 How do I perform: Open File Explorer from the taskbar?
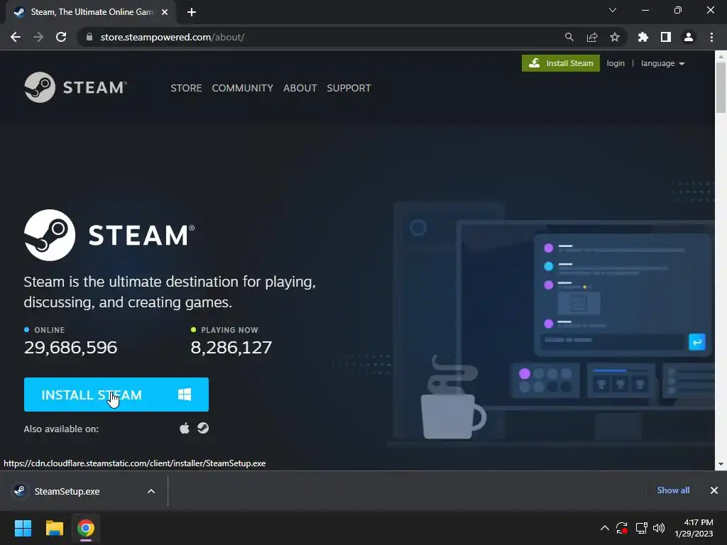pos(54,528)
